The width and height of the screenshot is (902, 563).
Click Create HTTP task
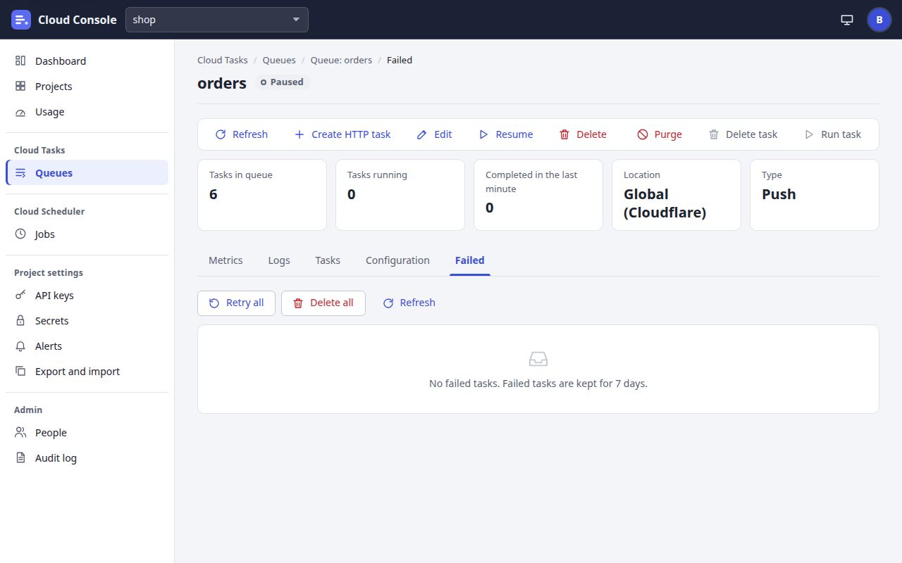tap(342, 134)
